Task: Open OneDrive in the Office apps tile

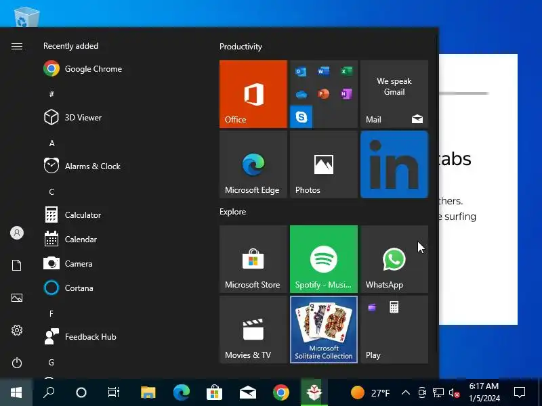Action: [301, 94]
